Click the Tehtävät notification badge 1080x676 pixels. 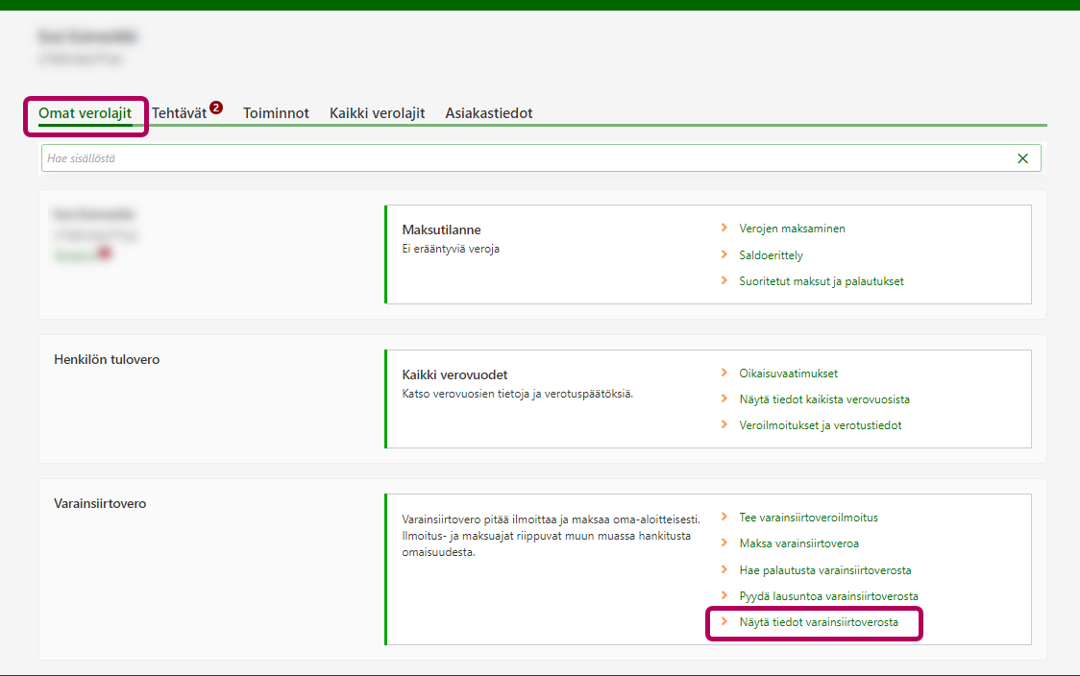pyautogui.click(x=216, y=108)
